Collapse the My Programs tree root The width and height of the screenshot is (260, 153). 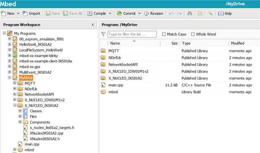point(4,33)
